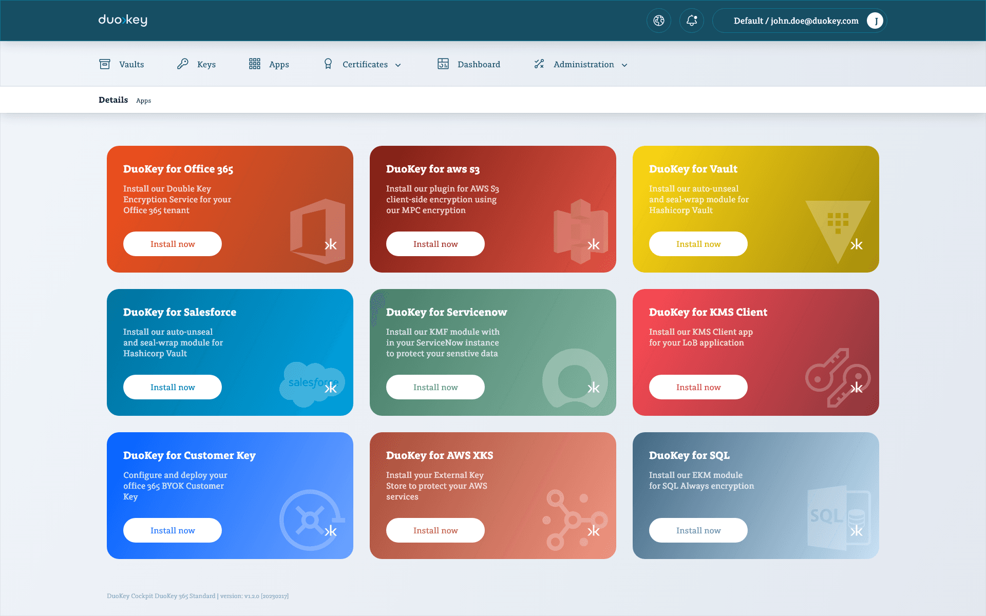Open the Certificates menu label
986x616 pixels.
coord(365,64)
